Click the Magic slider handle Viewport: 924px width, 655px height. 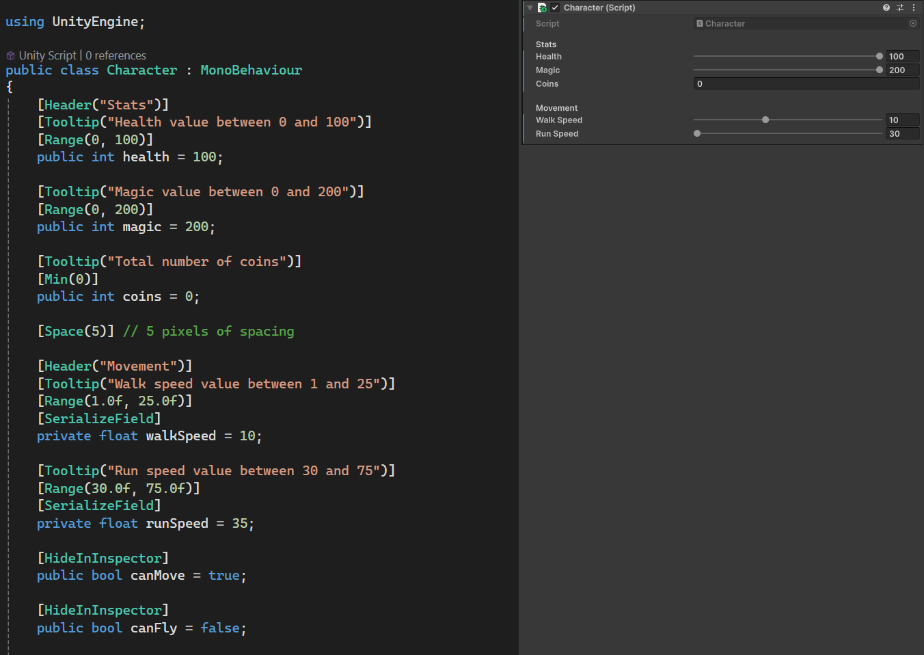pyautogui.click(x=880, y=70)
